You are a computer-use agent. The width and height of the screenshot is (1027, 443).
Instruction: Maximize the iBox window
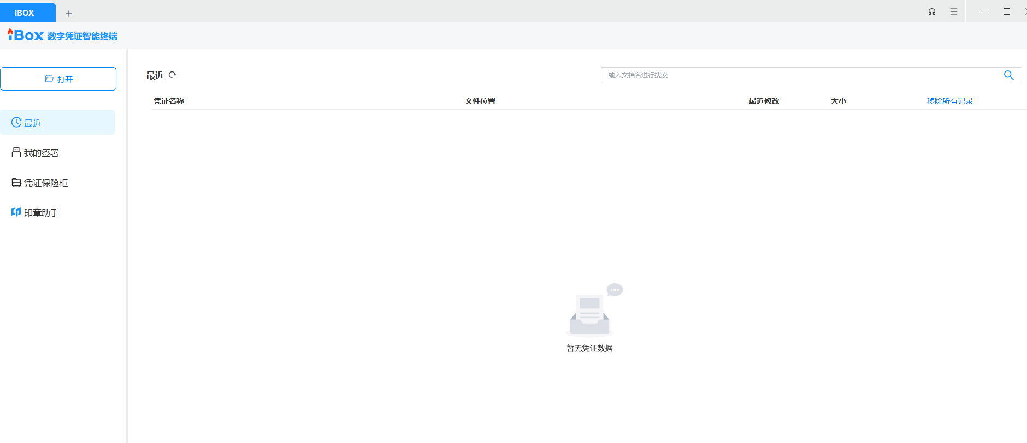click(1007, 11)
